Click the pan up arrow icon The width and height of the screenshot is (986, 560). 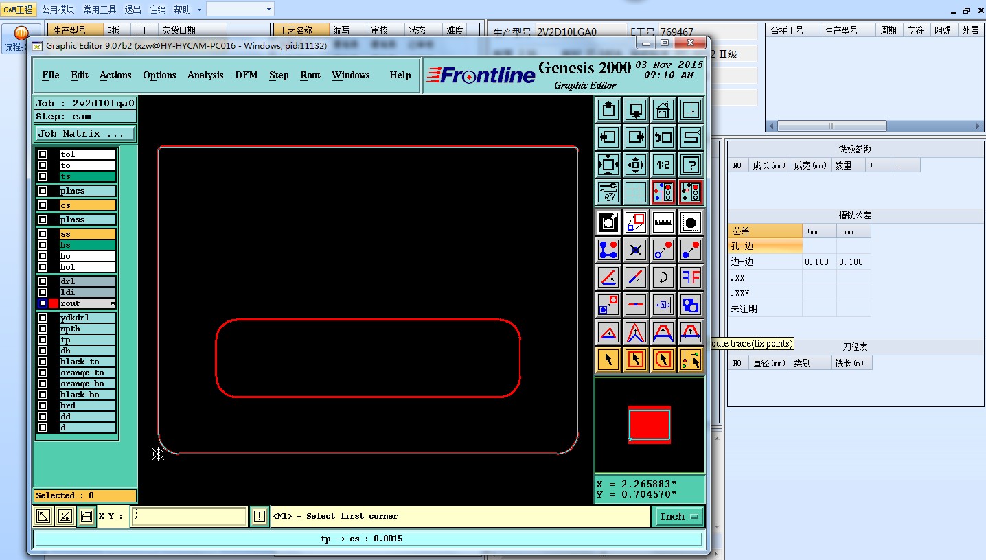[x=608, y=110]
